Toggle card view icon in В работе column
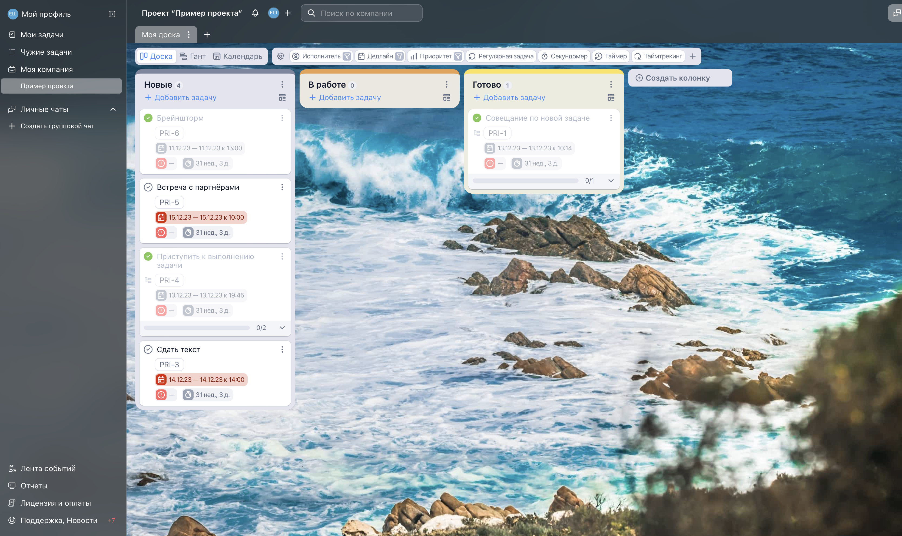This screenshot has width=902, height=536. tap(447, 98)
